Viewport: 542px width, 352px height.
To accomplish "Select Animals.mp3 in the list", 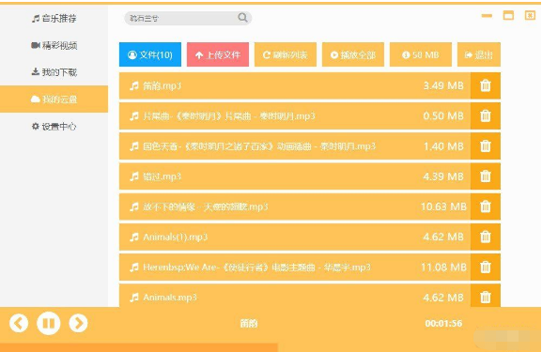I will pos(295,296).
